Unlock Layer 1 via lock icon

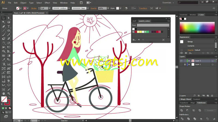point(185,64)
